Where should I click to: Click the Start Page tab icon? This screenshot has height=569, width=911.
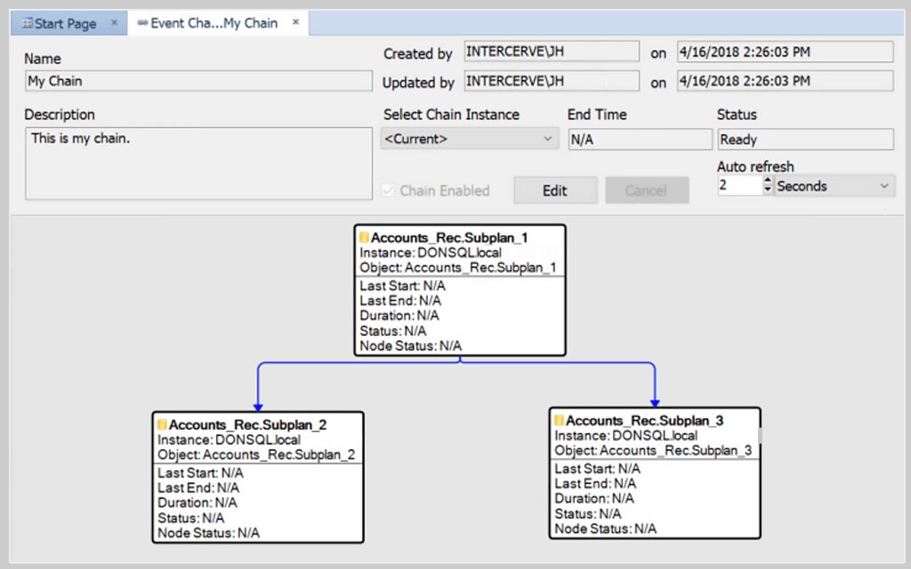(x=27, y=23)
